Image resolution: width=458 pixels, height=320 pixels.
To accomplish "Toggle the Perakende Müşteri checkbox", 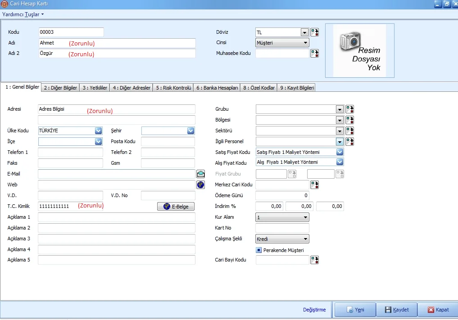I will coord(259,250).
